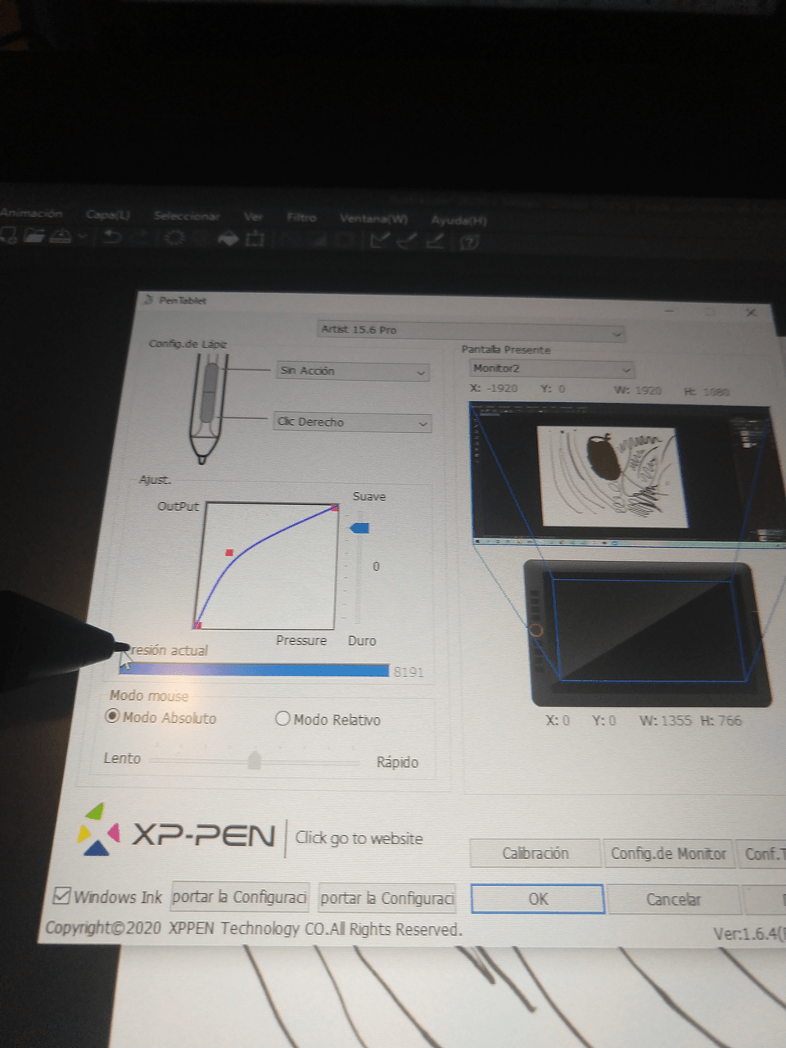Click the Suave-Duro pressure slider handle
This screenshot has width=786, height=1048.
pyautogui.click(x=359, y=528)
